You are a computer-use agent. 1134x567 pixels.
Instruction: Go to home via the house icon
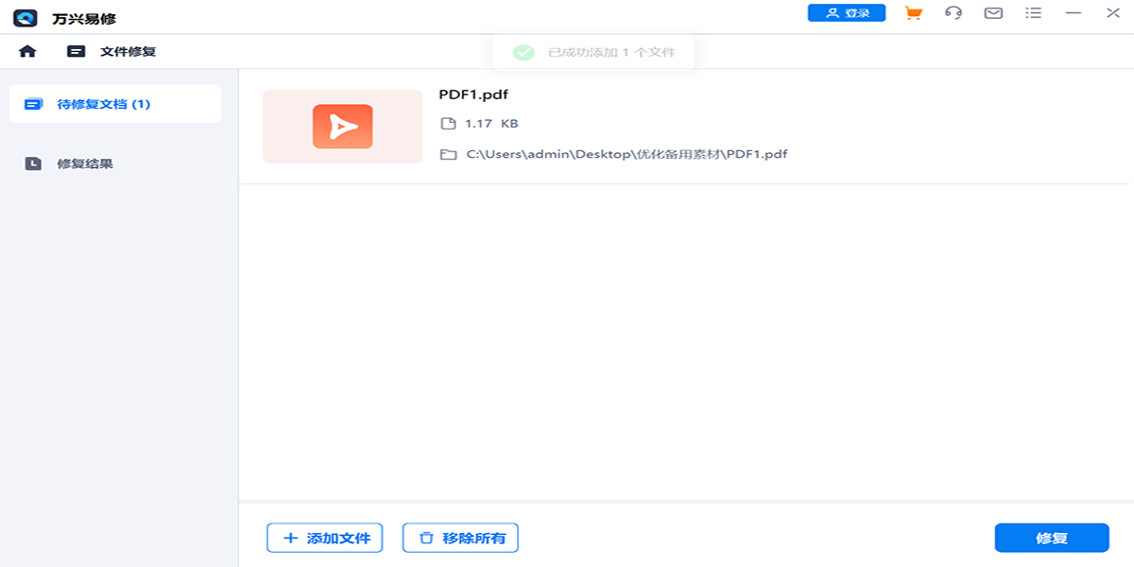(x=27, y=51)
